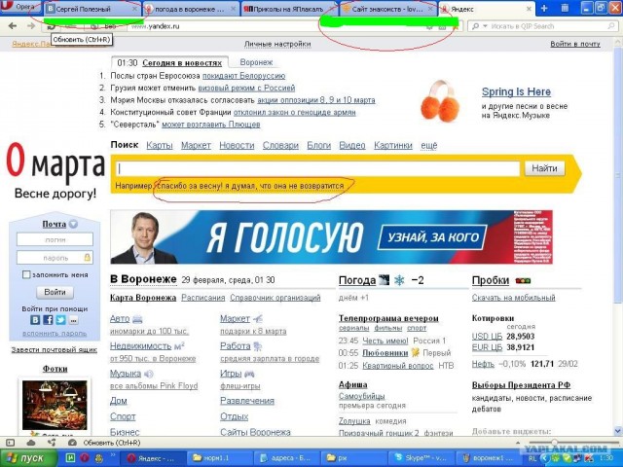This screenshot has width=623, height=467.
Task: Open the Маркет search category link
Action: [196, 145]
